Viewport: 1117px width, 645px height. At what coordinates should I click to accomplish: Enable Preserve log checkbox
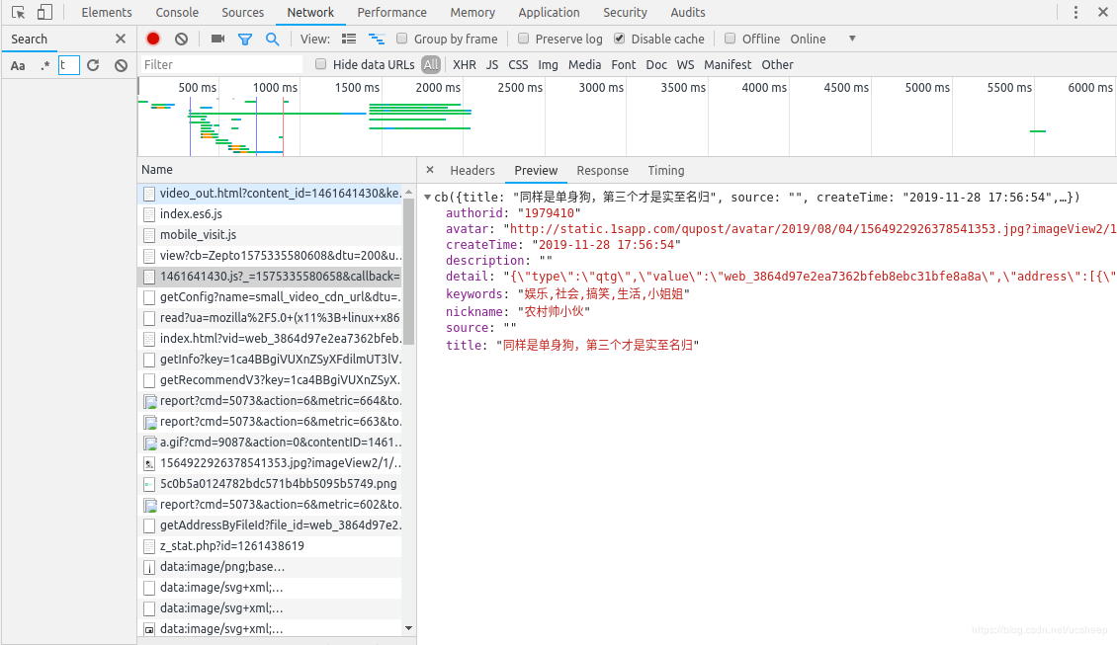(x=524, y=39)
